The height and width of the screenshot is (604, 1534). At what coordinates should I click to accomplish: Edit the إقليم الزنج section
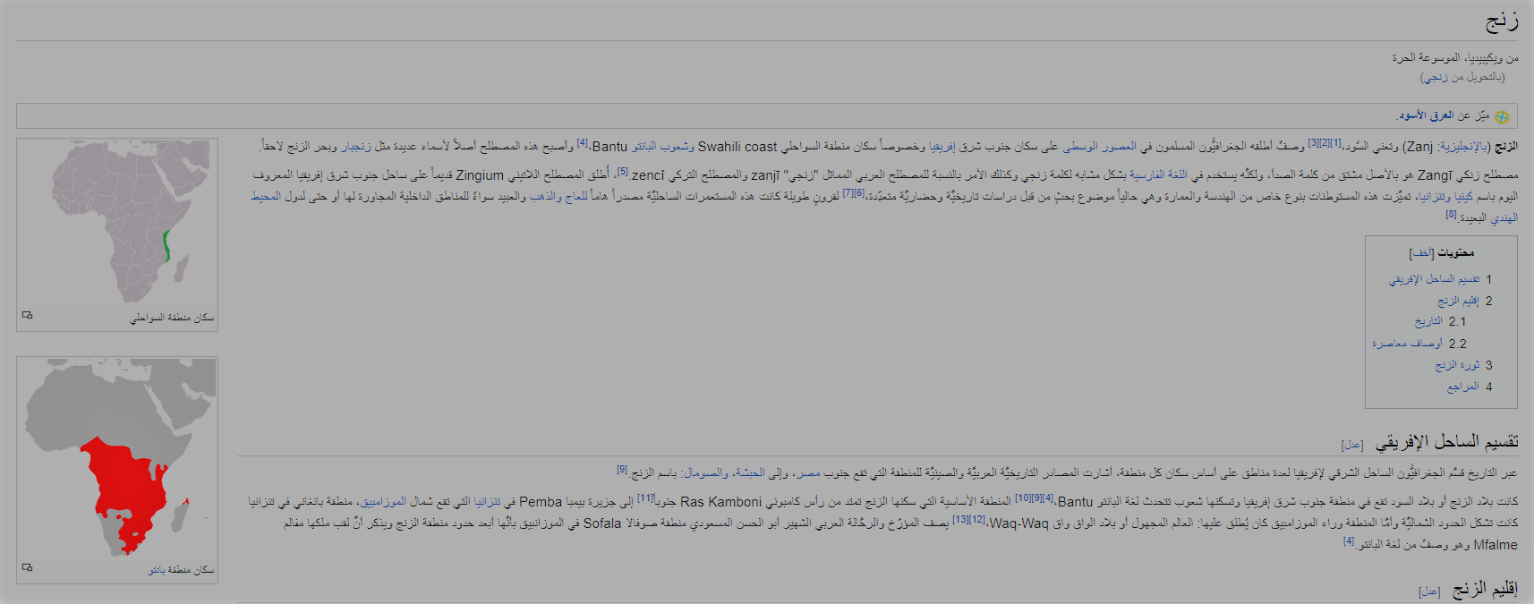pos(1429,591)
